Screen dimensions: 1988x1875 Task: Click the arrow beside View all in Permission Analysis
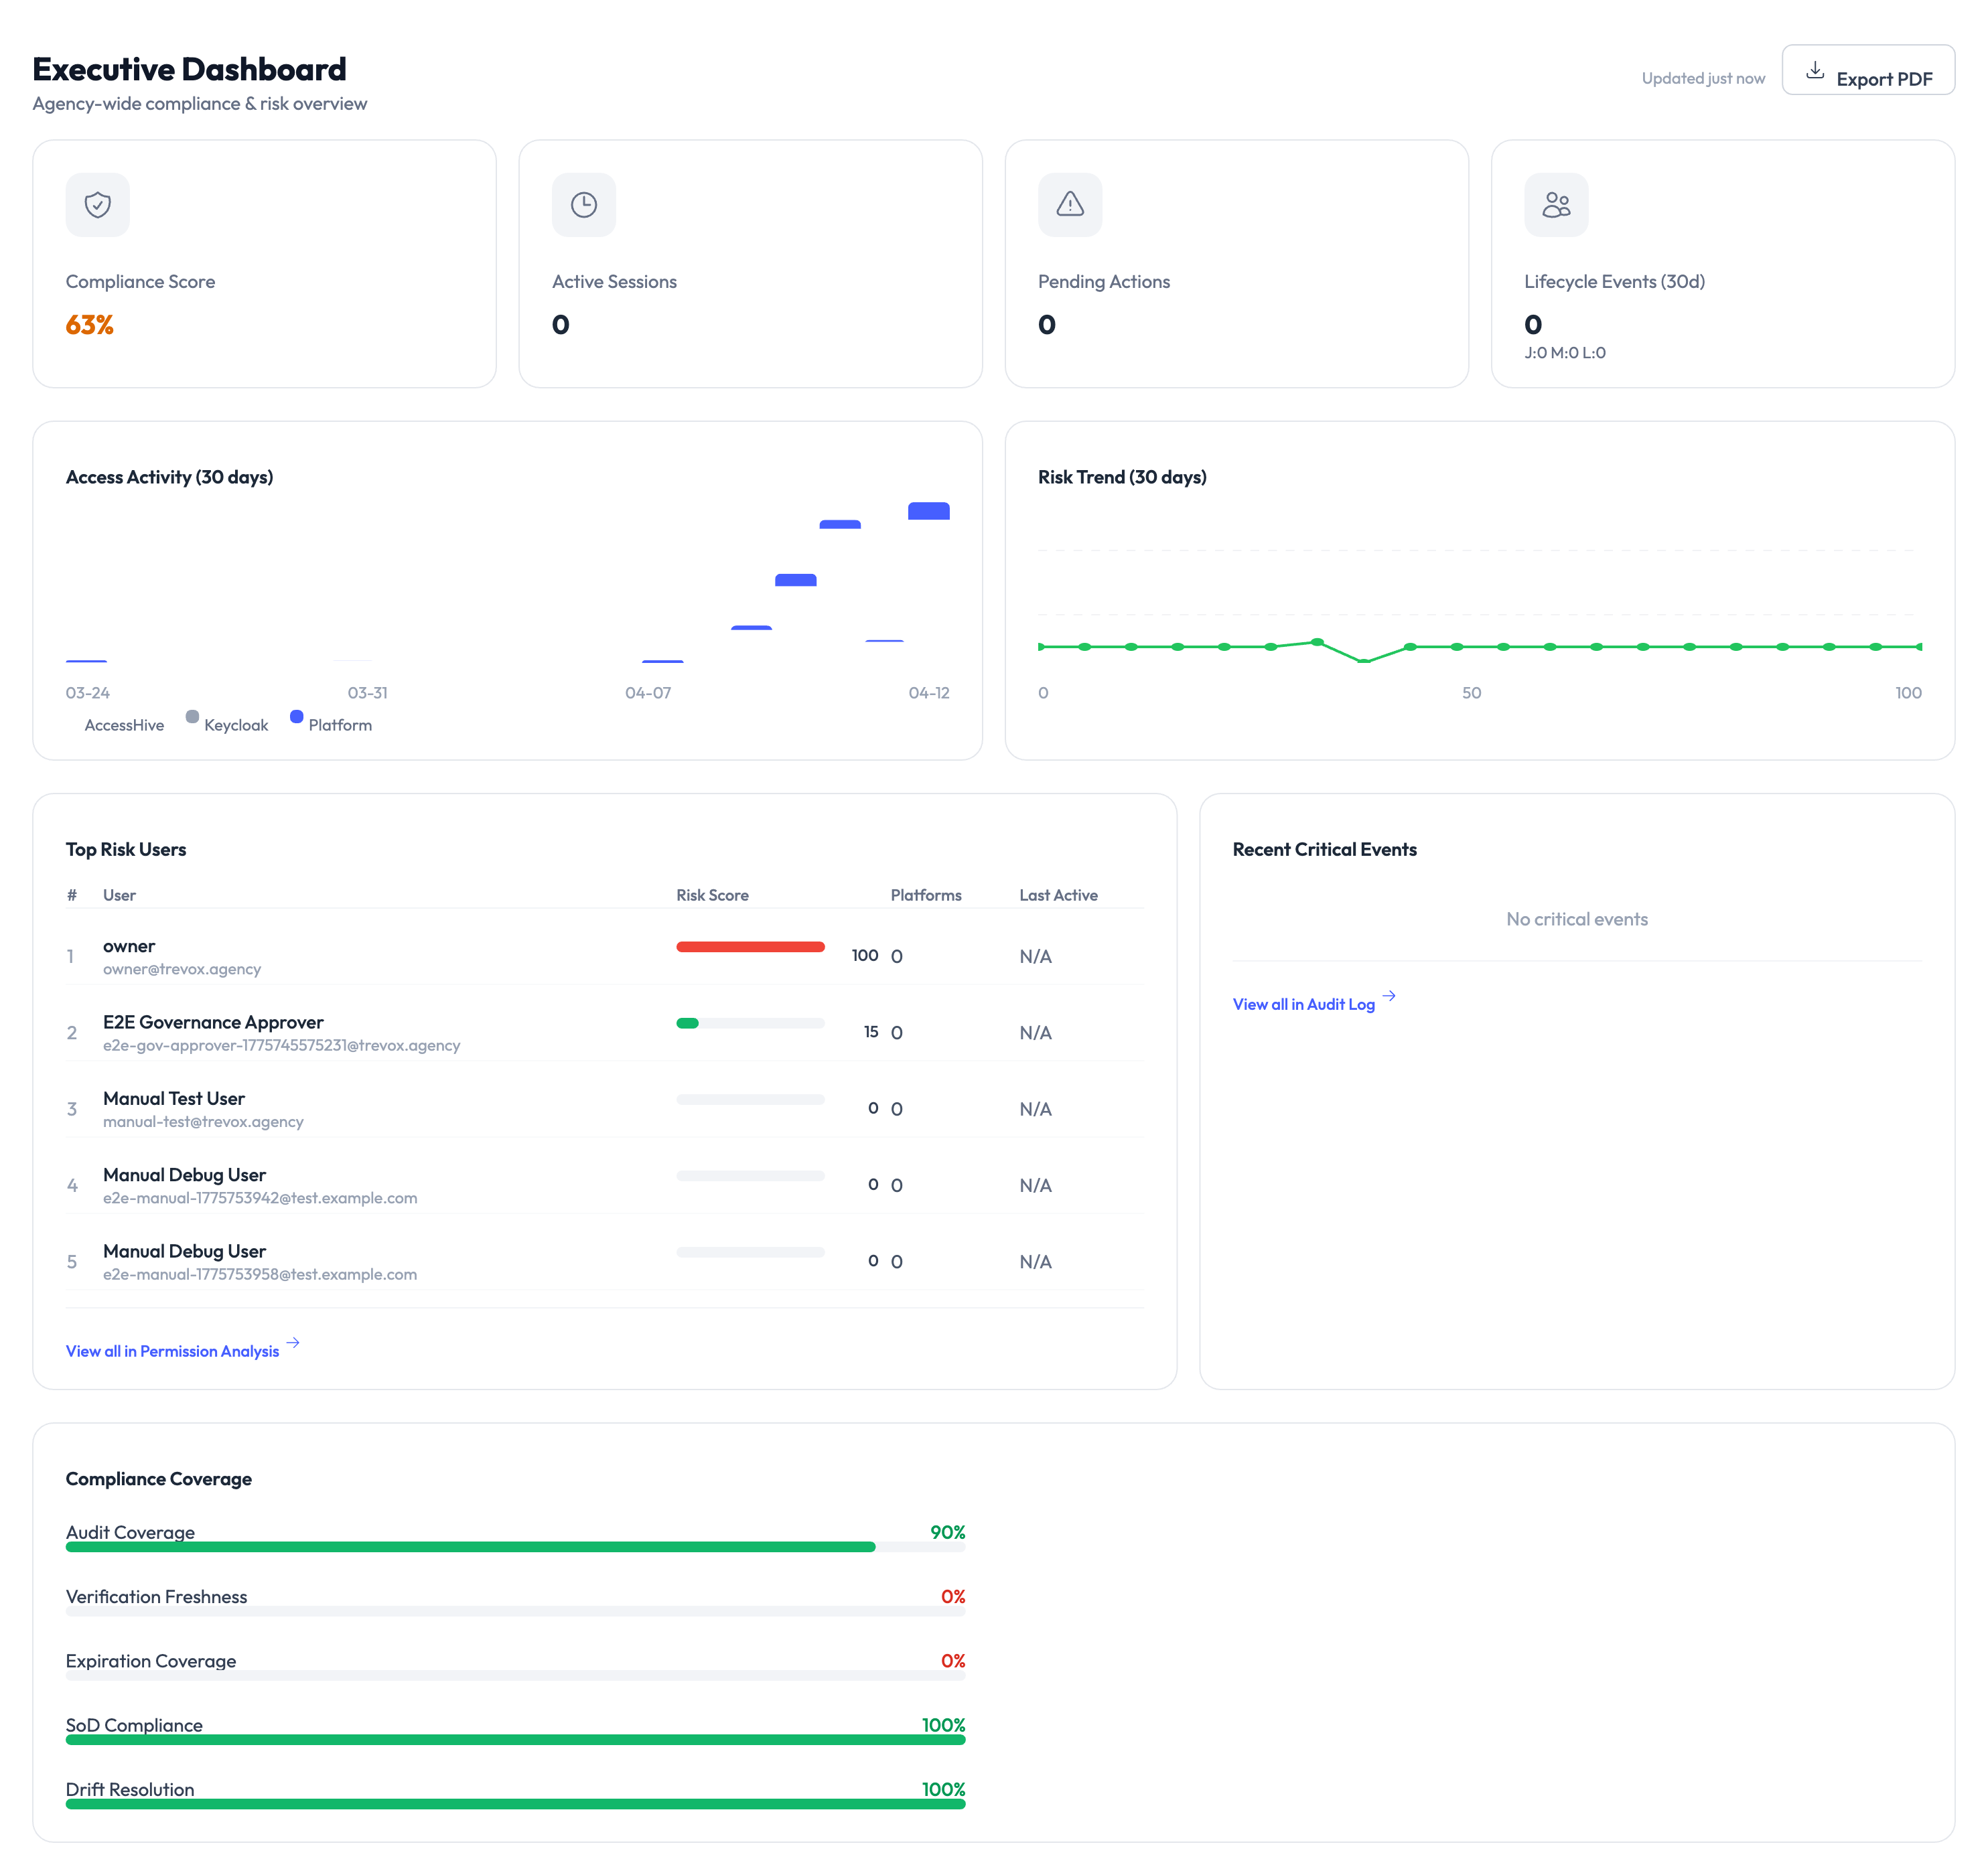(293, 1343)
